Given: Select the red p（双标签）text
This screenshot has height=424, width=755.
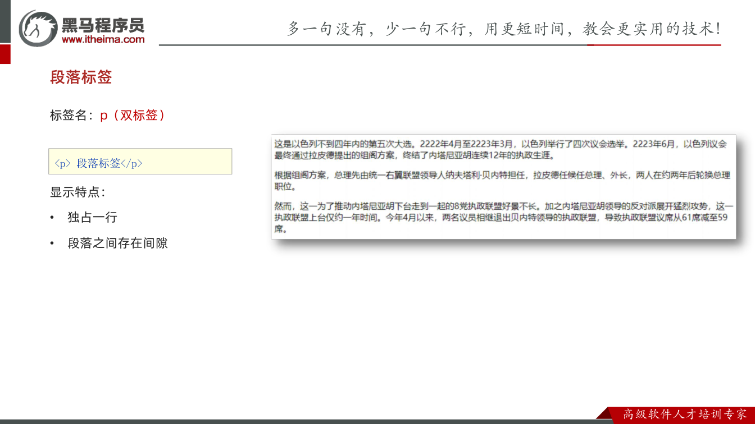Looking at the screenshot, I should coord(133,116).
